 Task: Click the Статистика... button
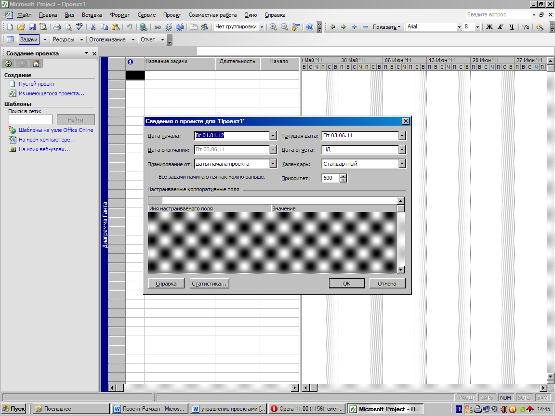coord(209,283)
